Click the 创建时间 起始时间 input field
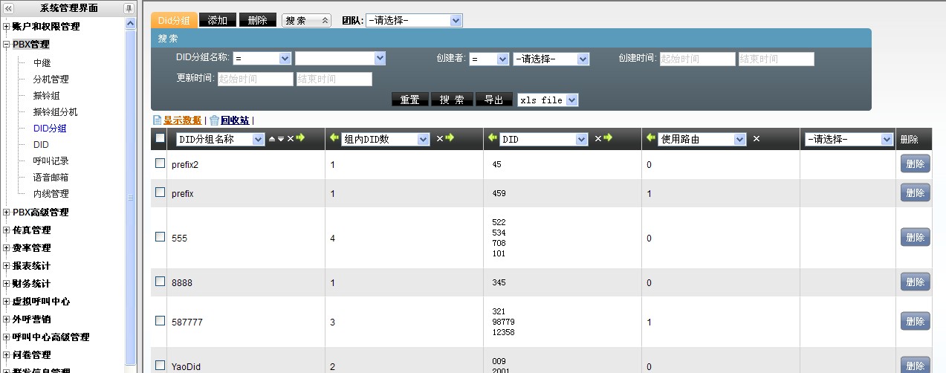Viewport: 946px width, 373px height. coord(697,59)
